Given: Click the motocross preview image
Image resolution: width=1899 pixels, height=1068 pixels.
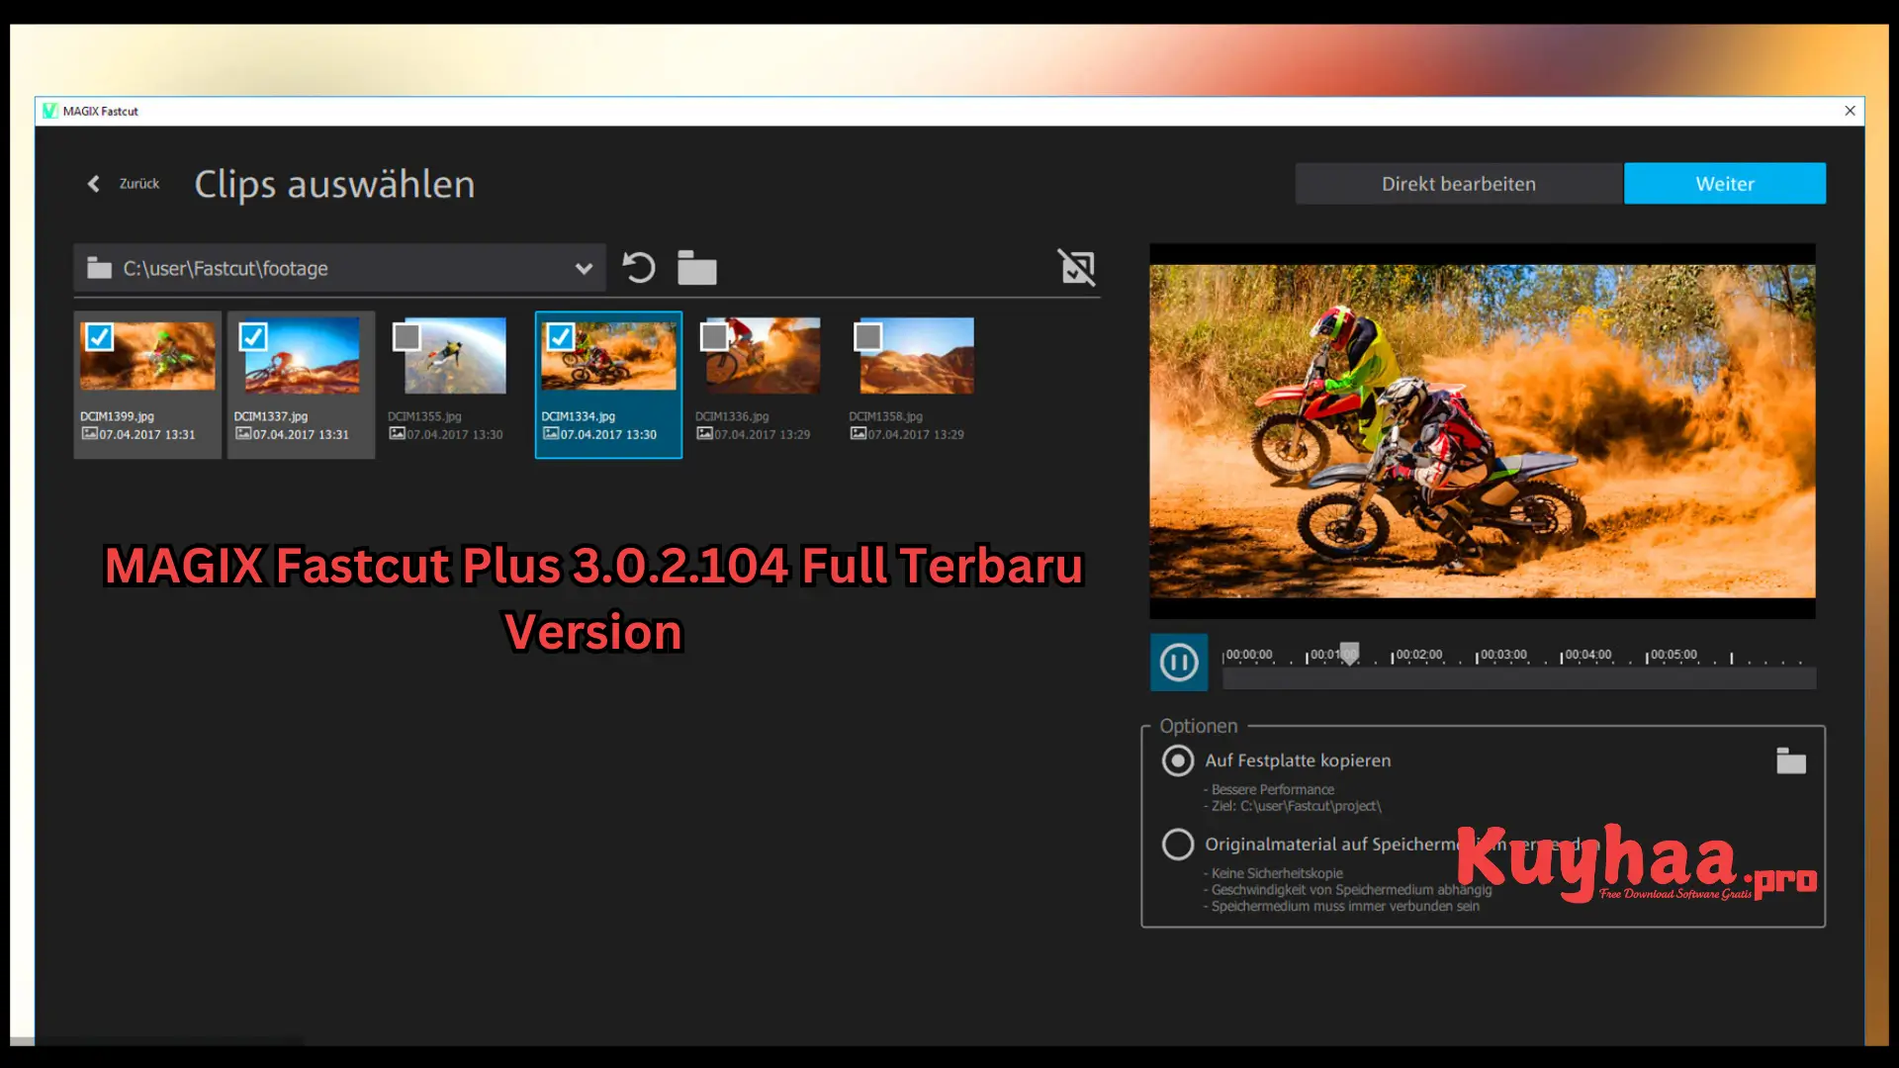Looking at the screenshot, I should pos(1482,431).
